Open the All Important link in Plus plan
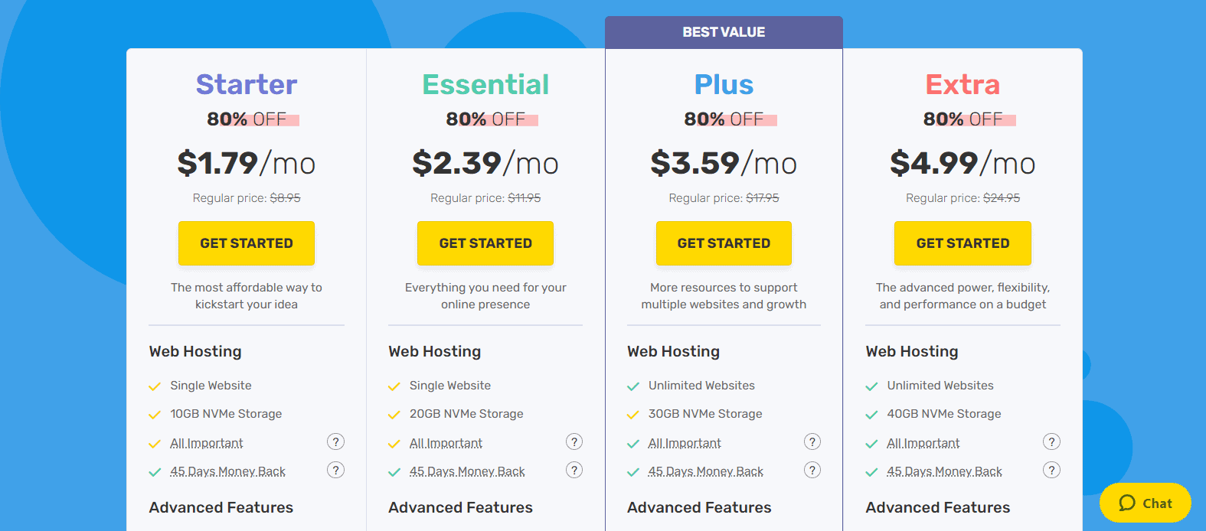 tap(684, 442)
